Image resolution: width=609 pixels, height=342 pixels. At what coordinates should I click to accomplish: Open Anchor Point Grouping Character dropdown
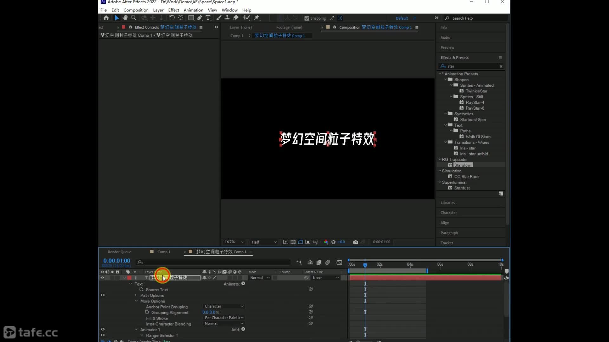point(224,306)
